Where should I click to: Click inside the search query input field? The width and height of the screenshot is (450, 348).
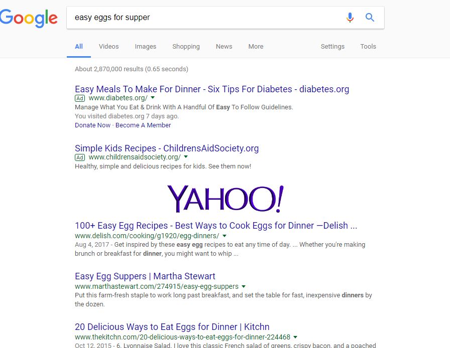click(x=206, y=18)
